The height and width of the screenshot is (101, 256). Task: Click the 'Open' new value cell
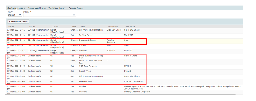click(127, 40)
